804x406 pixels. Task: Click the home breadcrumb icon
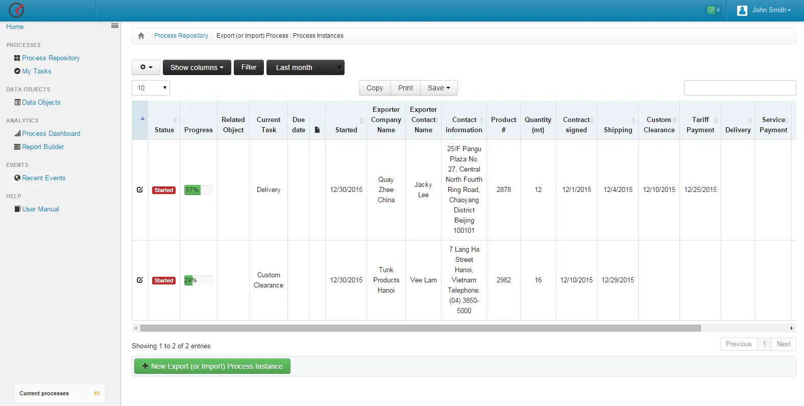click(141, 36)
